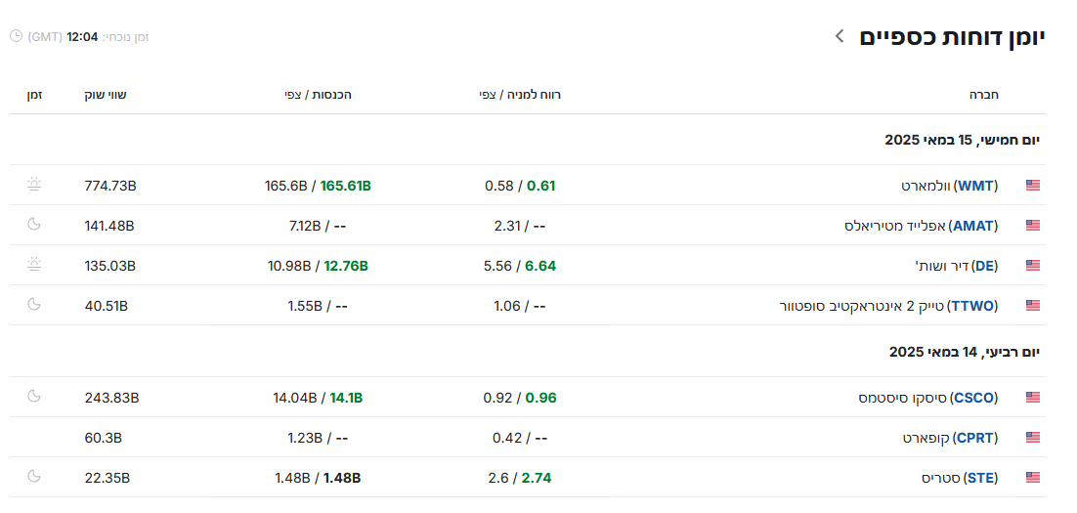Click the DE market cap 135.03B
1077x513 pixels.
point(109,266)
